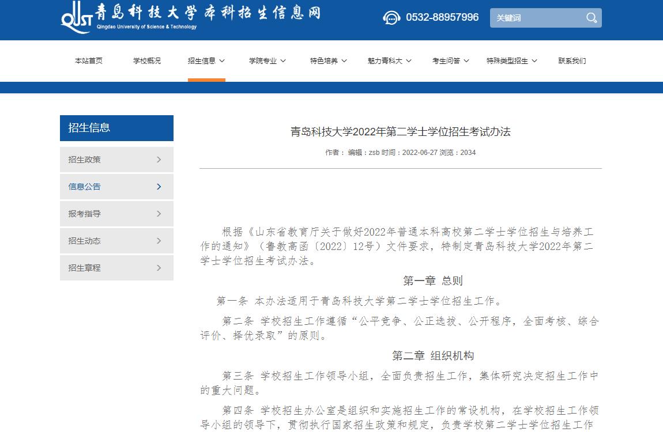Click the phone number 0532-88957996
Screen dimensions: 663x432
tap(442, 17)
